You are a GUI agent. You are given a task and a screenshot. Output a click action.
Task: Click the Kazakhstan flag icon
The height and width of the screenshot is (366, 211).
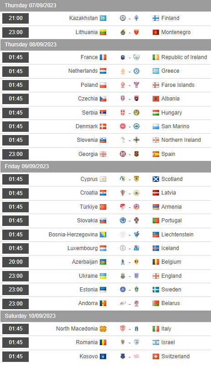103,18
